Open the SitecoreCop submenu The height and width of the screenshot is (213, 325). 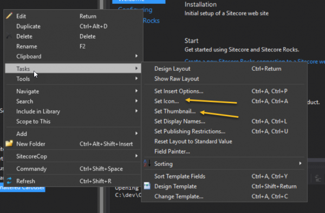coord(73,156)
